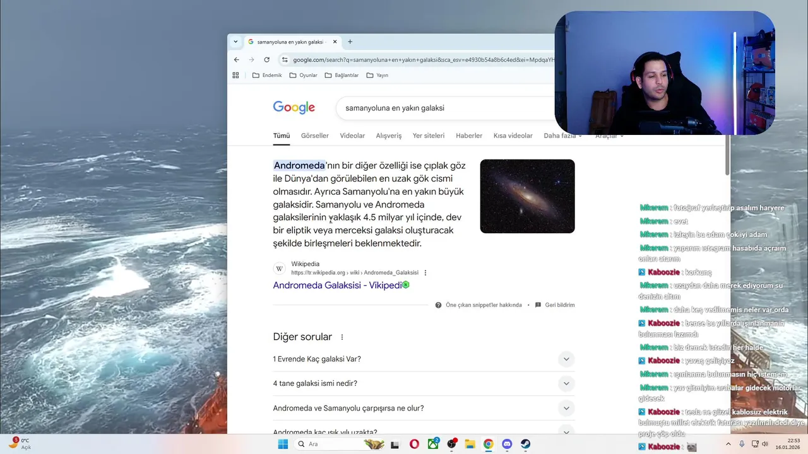Open the apps grid in bookmarks bar

[x=235, y=75]
